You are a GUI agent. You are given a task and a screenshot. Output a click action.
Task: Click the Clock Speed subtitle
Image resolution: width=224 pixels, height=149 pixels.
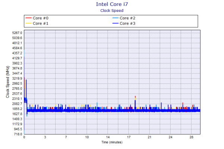tap(112, 11)
